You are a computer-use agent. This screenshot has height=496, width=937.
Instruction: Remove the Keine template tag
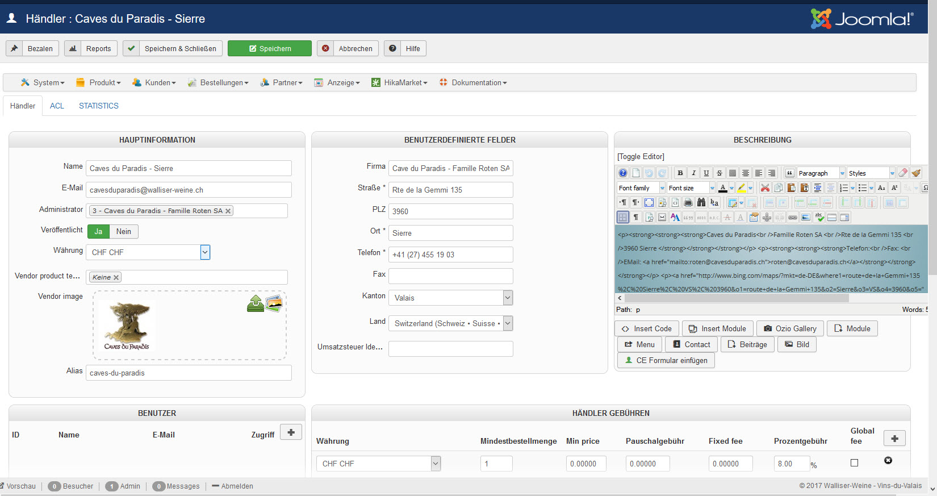pos(116,277)
